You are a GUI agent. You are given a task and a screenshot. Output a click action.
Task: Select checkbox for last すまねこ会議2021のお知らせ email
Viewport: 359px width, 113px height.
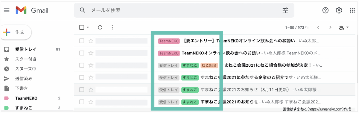pos(82,102)
